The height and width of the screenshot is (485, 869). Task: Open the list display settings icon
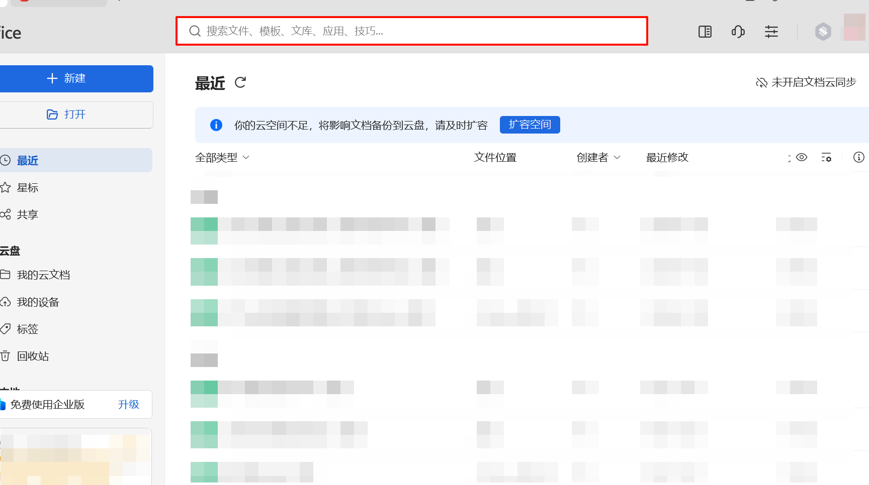coord(826,158)
